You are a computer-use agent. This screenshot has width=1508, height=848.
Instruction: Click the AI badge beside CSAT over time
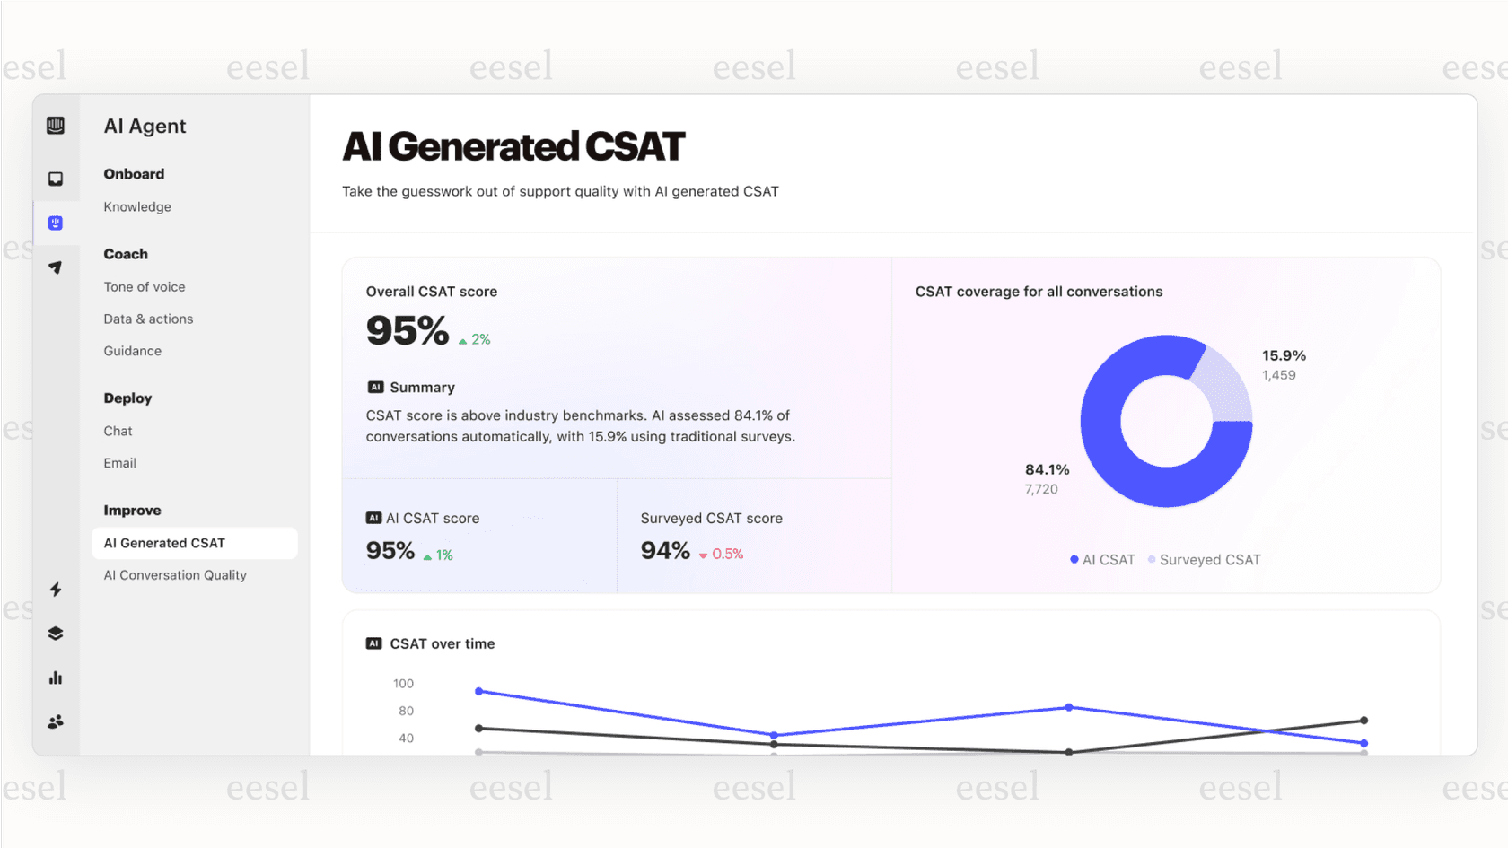[x=374, y=643]
